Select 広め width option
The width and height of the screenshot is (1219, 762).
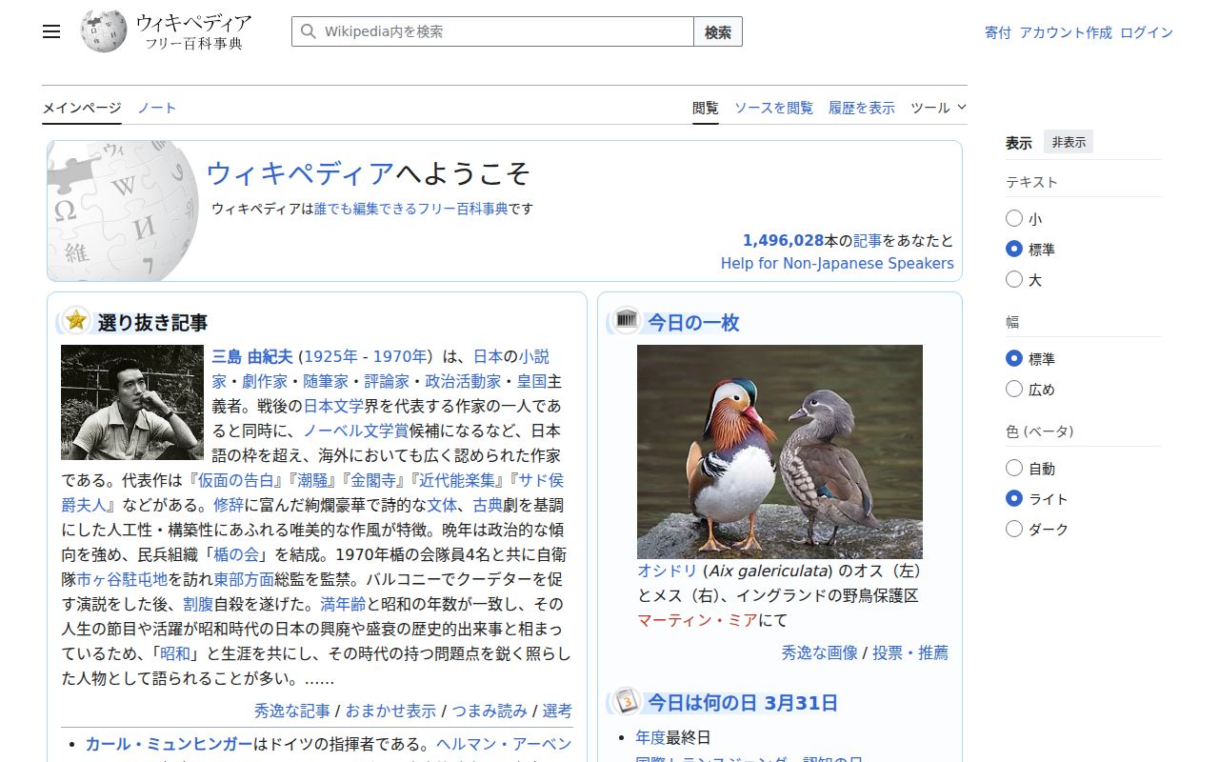pyautogui.click(x=1014, y=389)
